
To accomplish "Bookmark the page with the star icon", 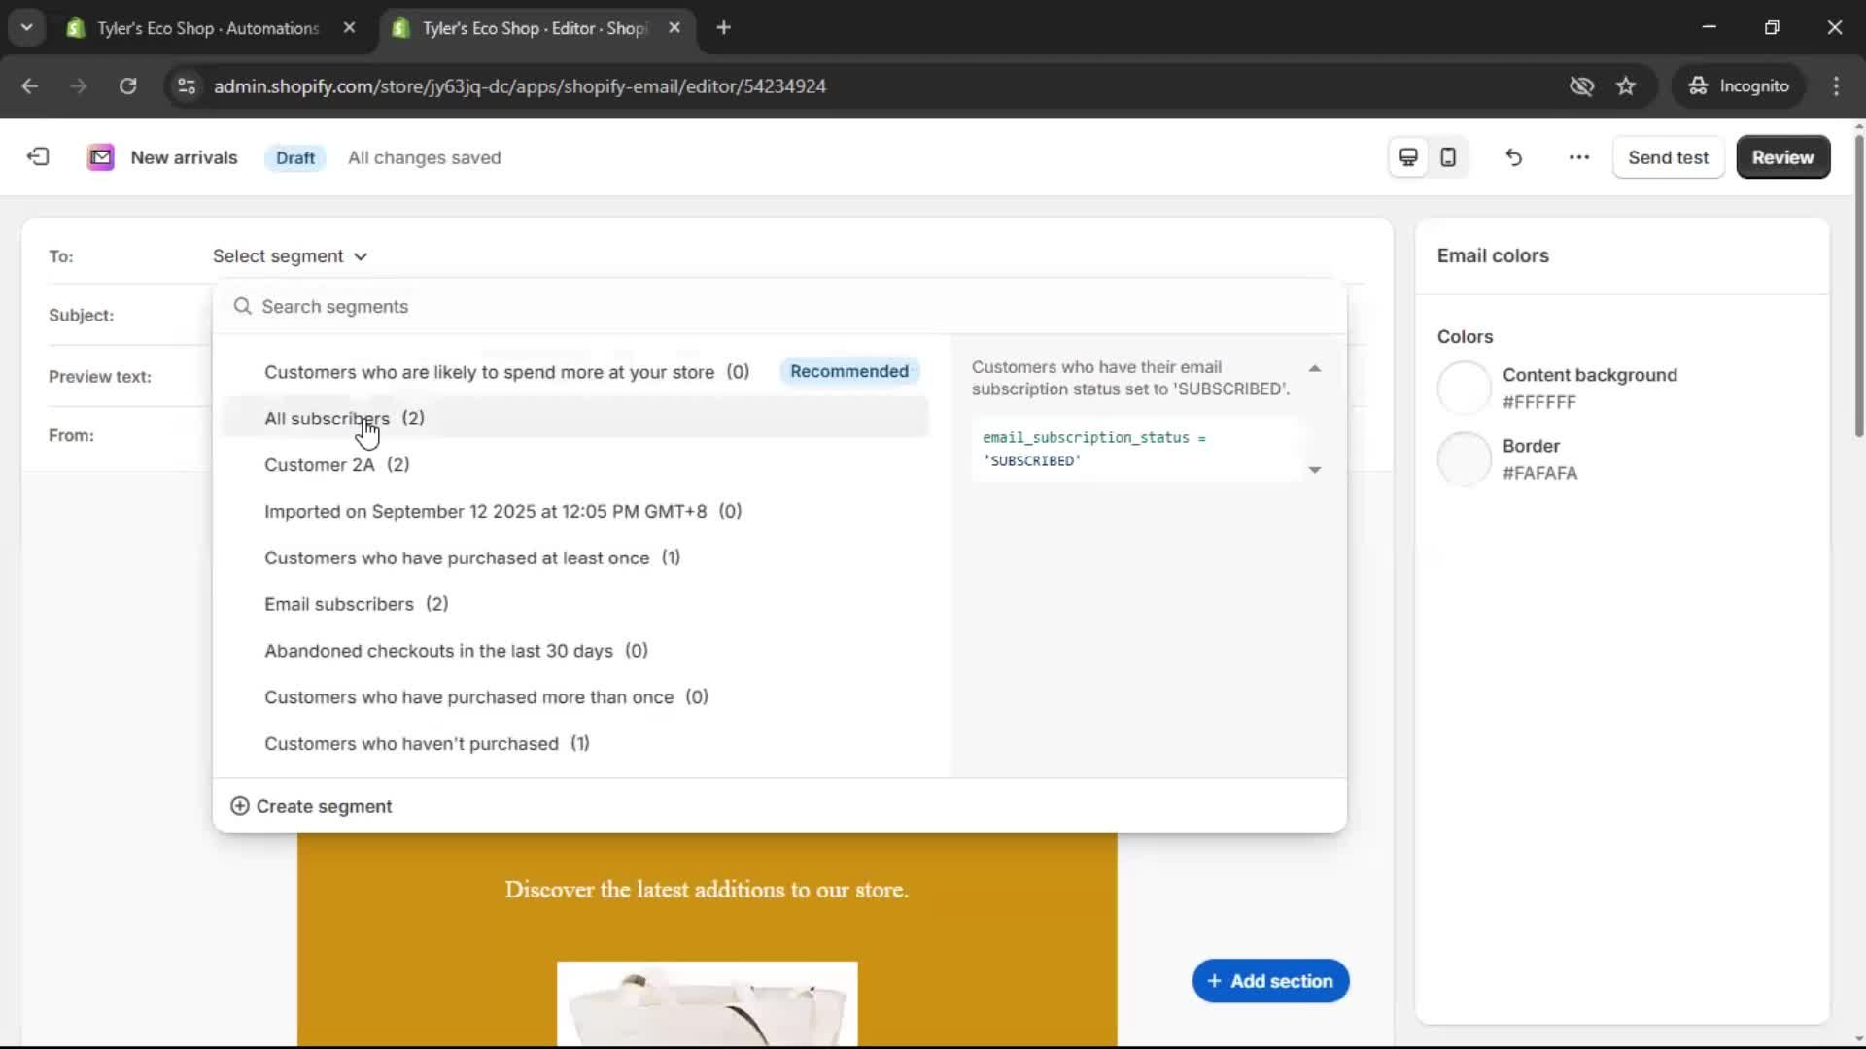I will tap(1626, 85).
